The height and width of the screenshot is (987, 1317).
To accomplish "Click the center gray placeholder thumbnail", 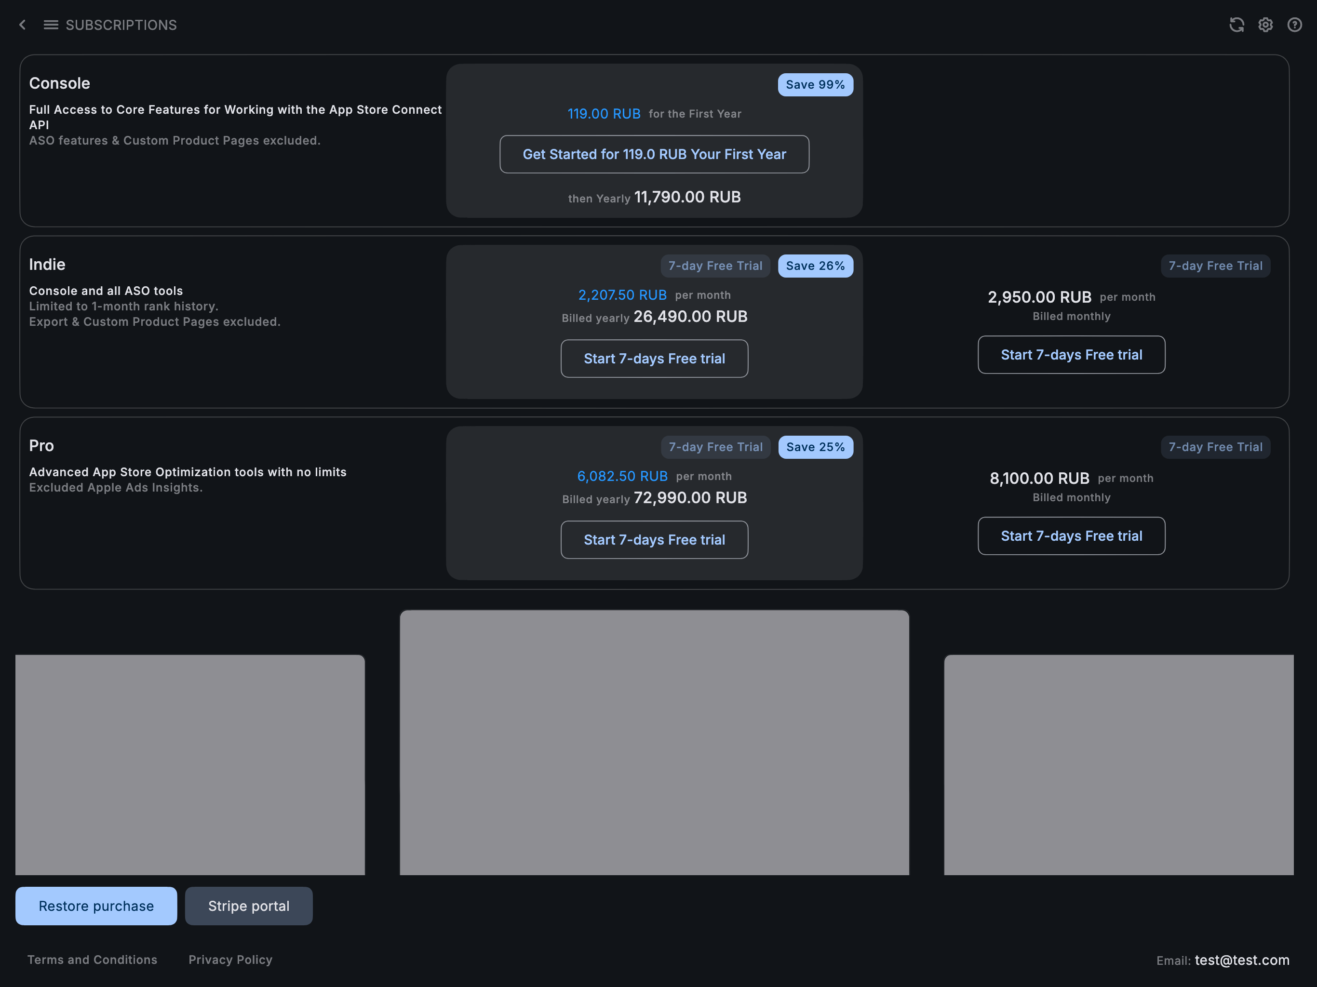I will click(x=654, y=742).
